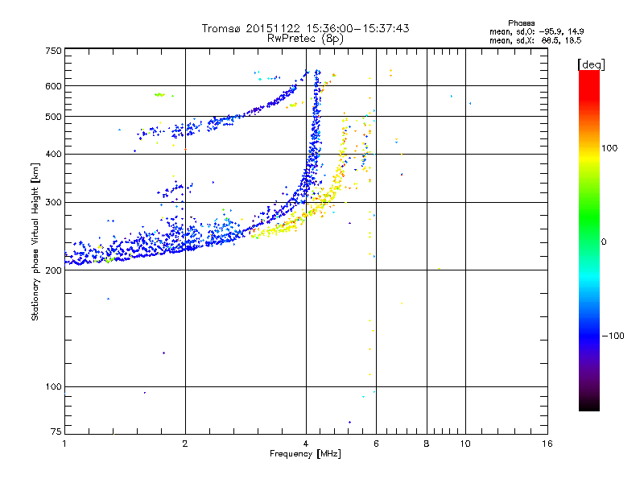Click the x-axis '1' tick label
The image size is (644, 483).
[x=64, y=444]
